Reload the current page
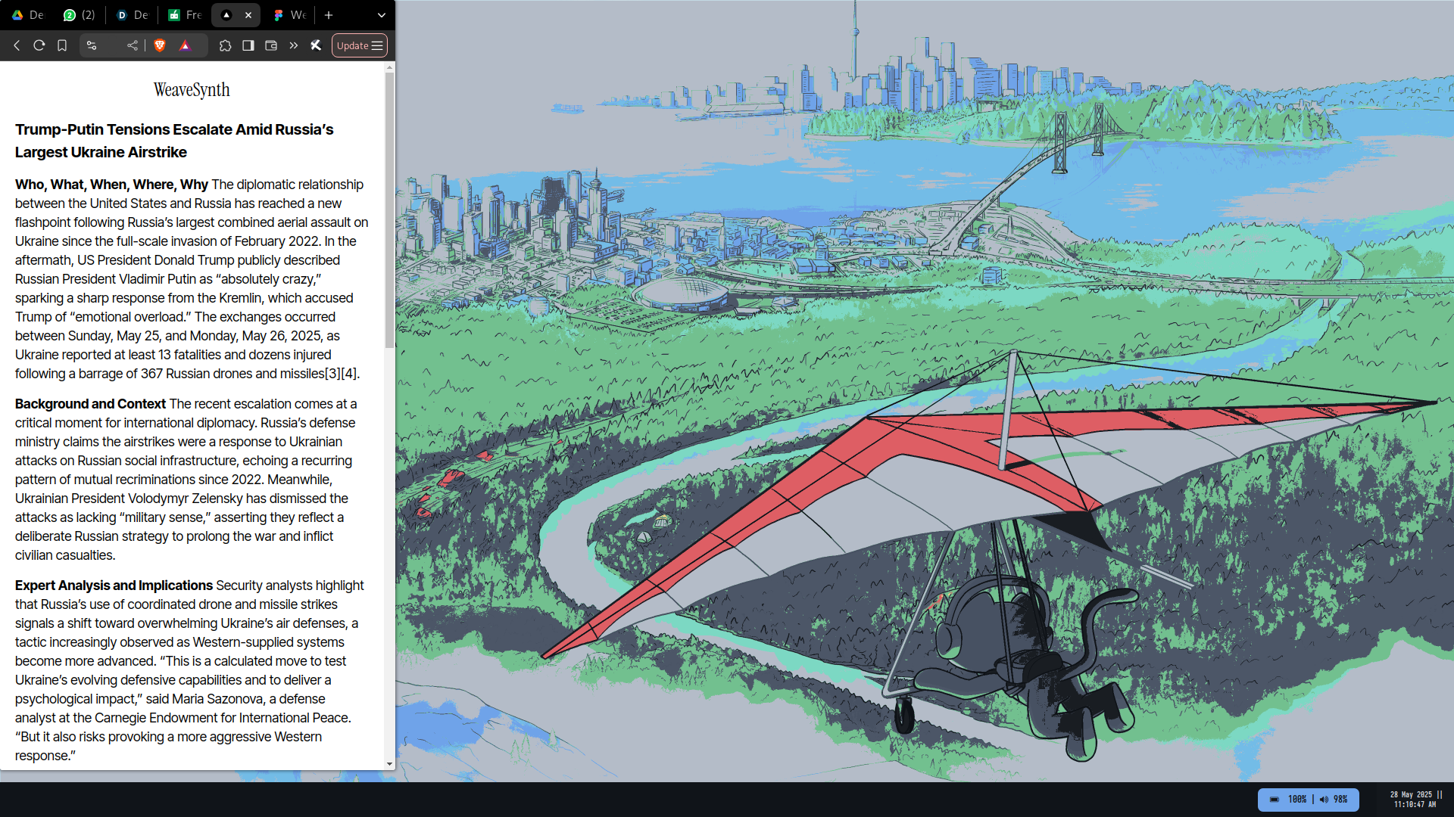 (39, 45)
